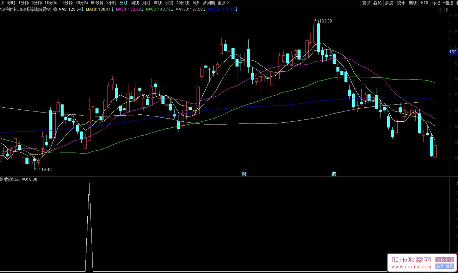Select the 2小时 period tab
Viewport: 458px width, 273px height.
[111, 3]
